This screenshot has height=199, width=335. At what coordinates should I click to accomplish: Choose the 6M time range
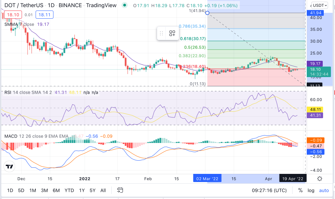click(56, 190)
